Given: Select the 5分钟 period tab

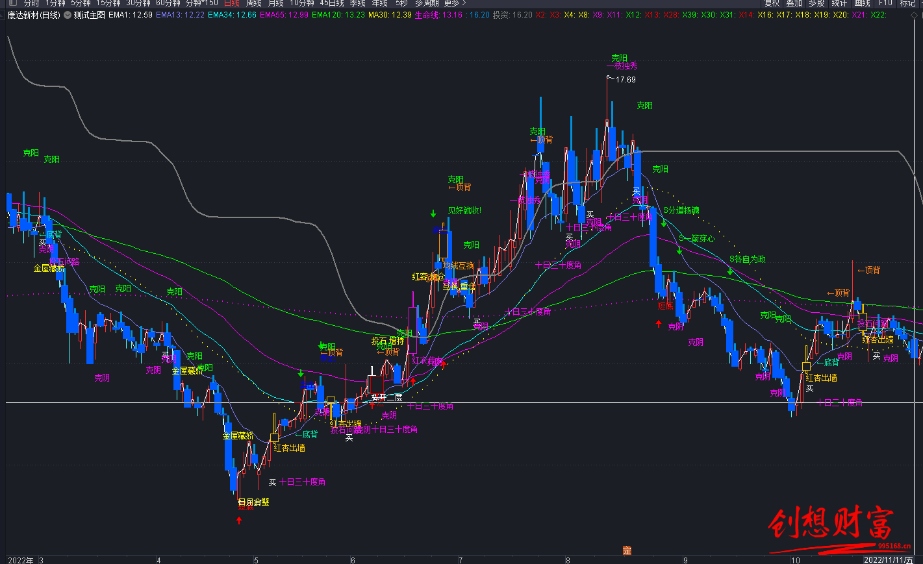Looking at the screenshot, I should click(x=81, y=3).
